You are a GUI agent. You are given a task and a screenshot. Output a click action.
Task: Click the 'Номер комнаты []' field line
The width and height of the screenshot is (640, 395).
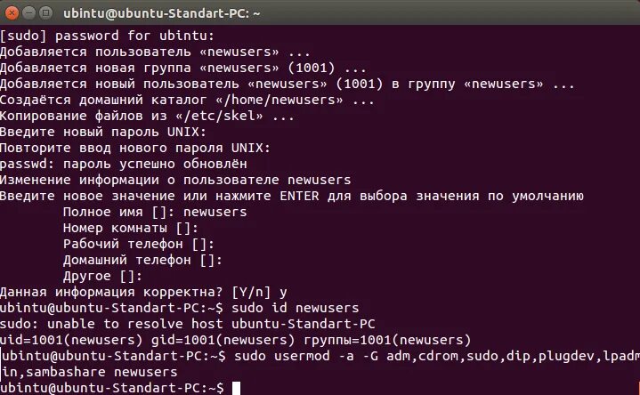point(130,228)
